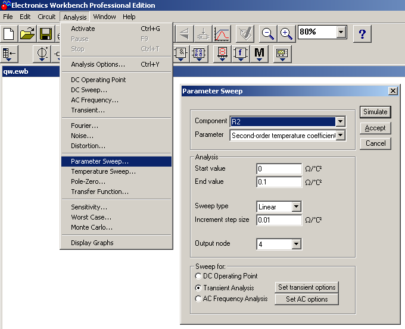405x329 pixels.
Task: Expand the 80% zoom level dropdown
Action: pyautogui.click(x=341, y=32)
